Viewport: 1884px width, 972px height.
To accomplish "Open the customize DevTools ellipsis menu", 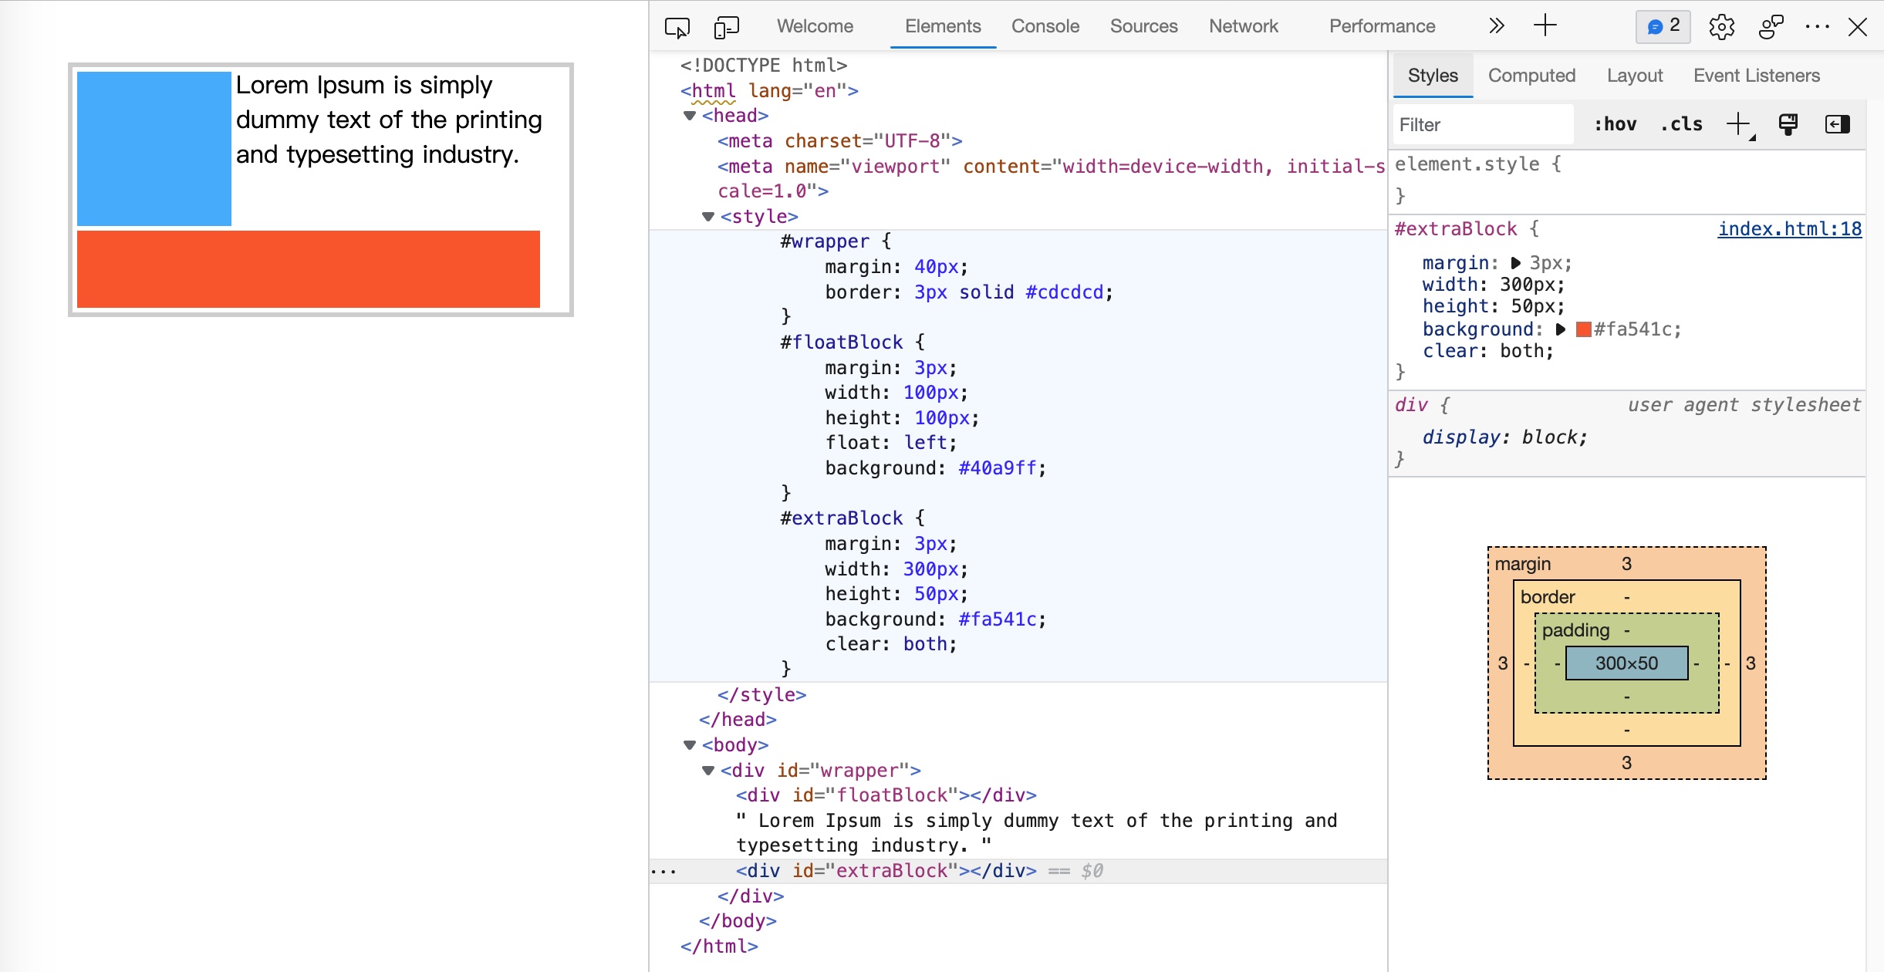I will (1817, 27).
